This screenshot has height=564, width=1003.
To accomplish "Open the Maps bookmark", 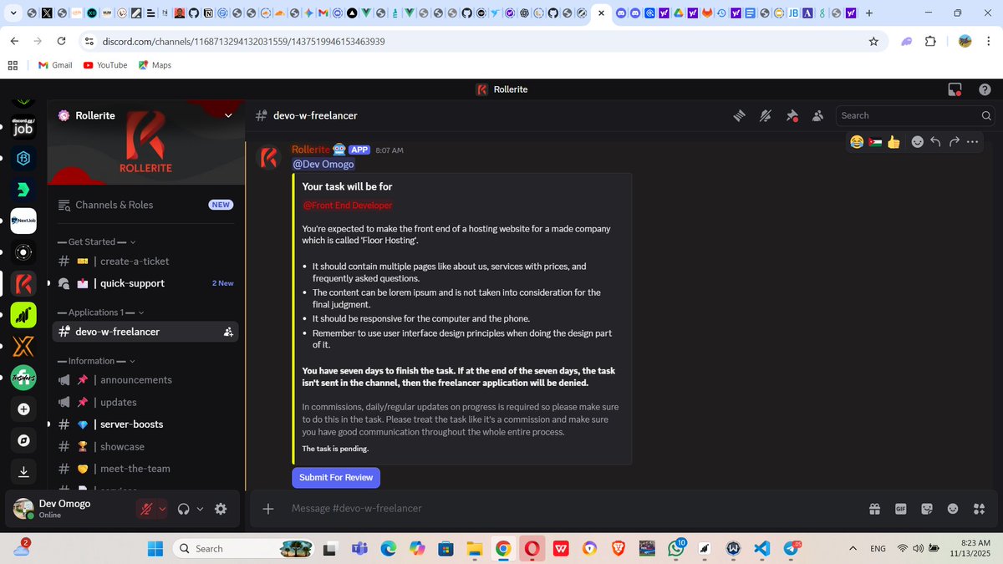I will 155,64.
